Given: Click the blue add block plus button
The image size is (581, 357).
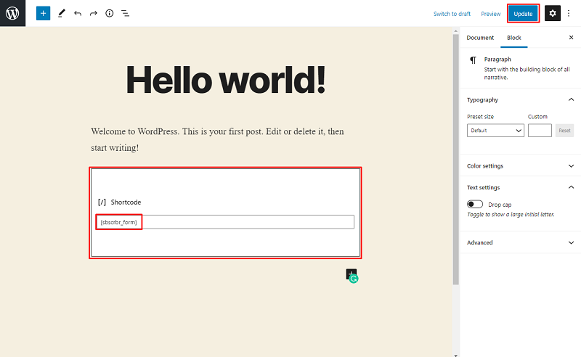Looking at the screenshot, I should pyautogui.click(x=43, y=13).
